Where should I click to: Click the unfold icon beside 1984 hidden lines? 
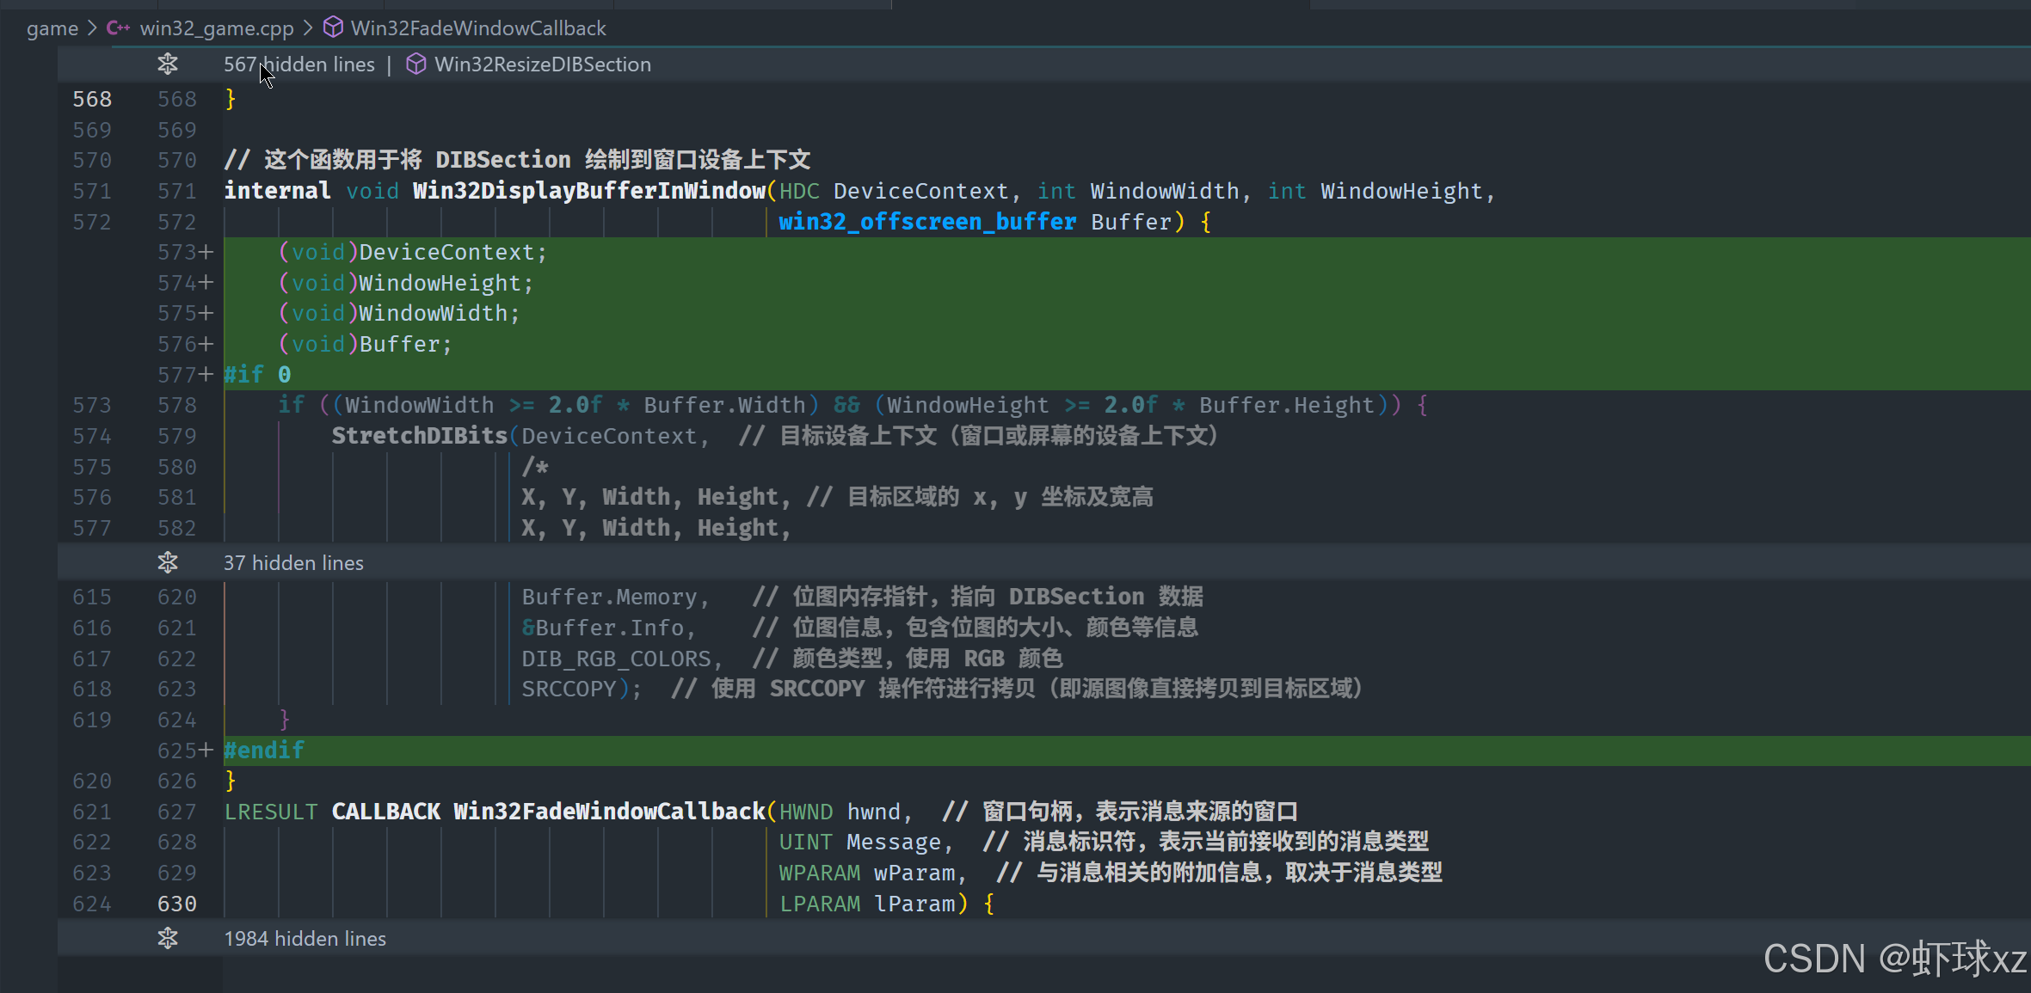pyautogui.click(x=168, y=938)
